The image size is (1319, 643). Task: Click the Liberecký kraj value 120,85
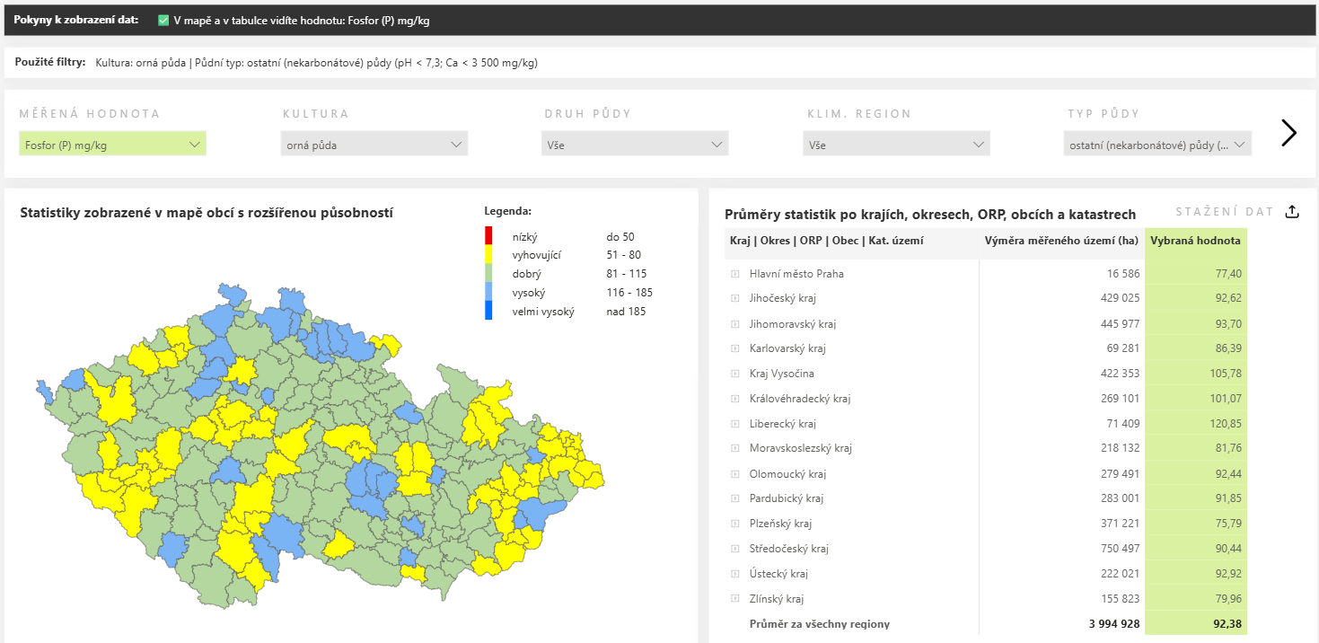point(1226,424)
